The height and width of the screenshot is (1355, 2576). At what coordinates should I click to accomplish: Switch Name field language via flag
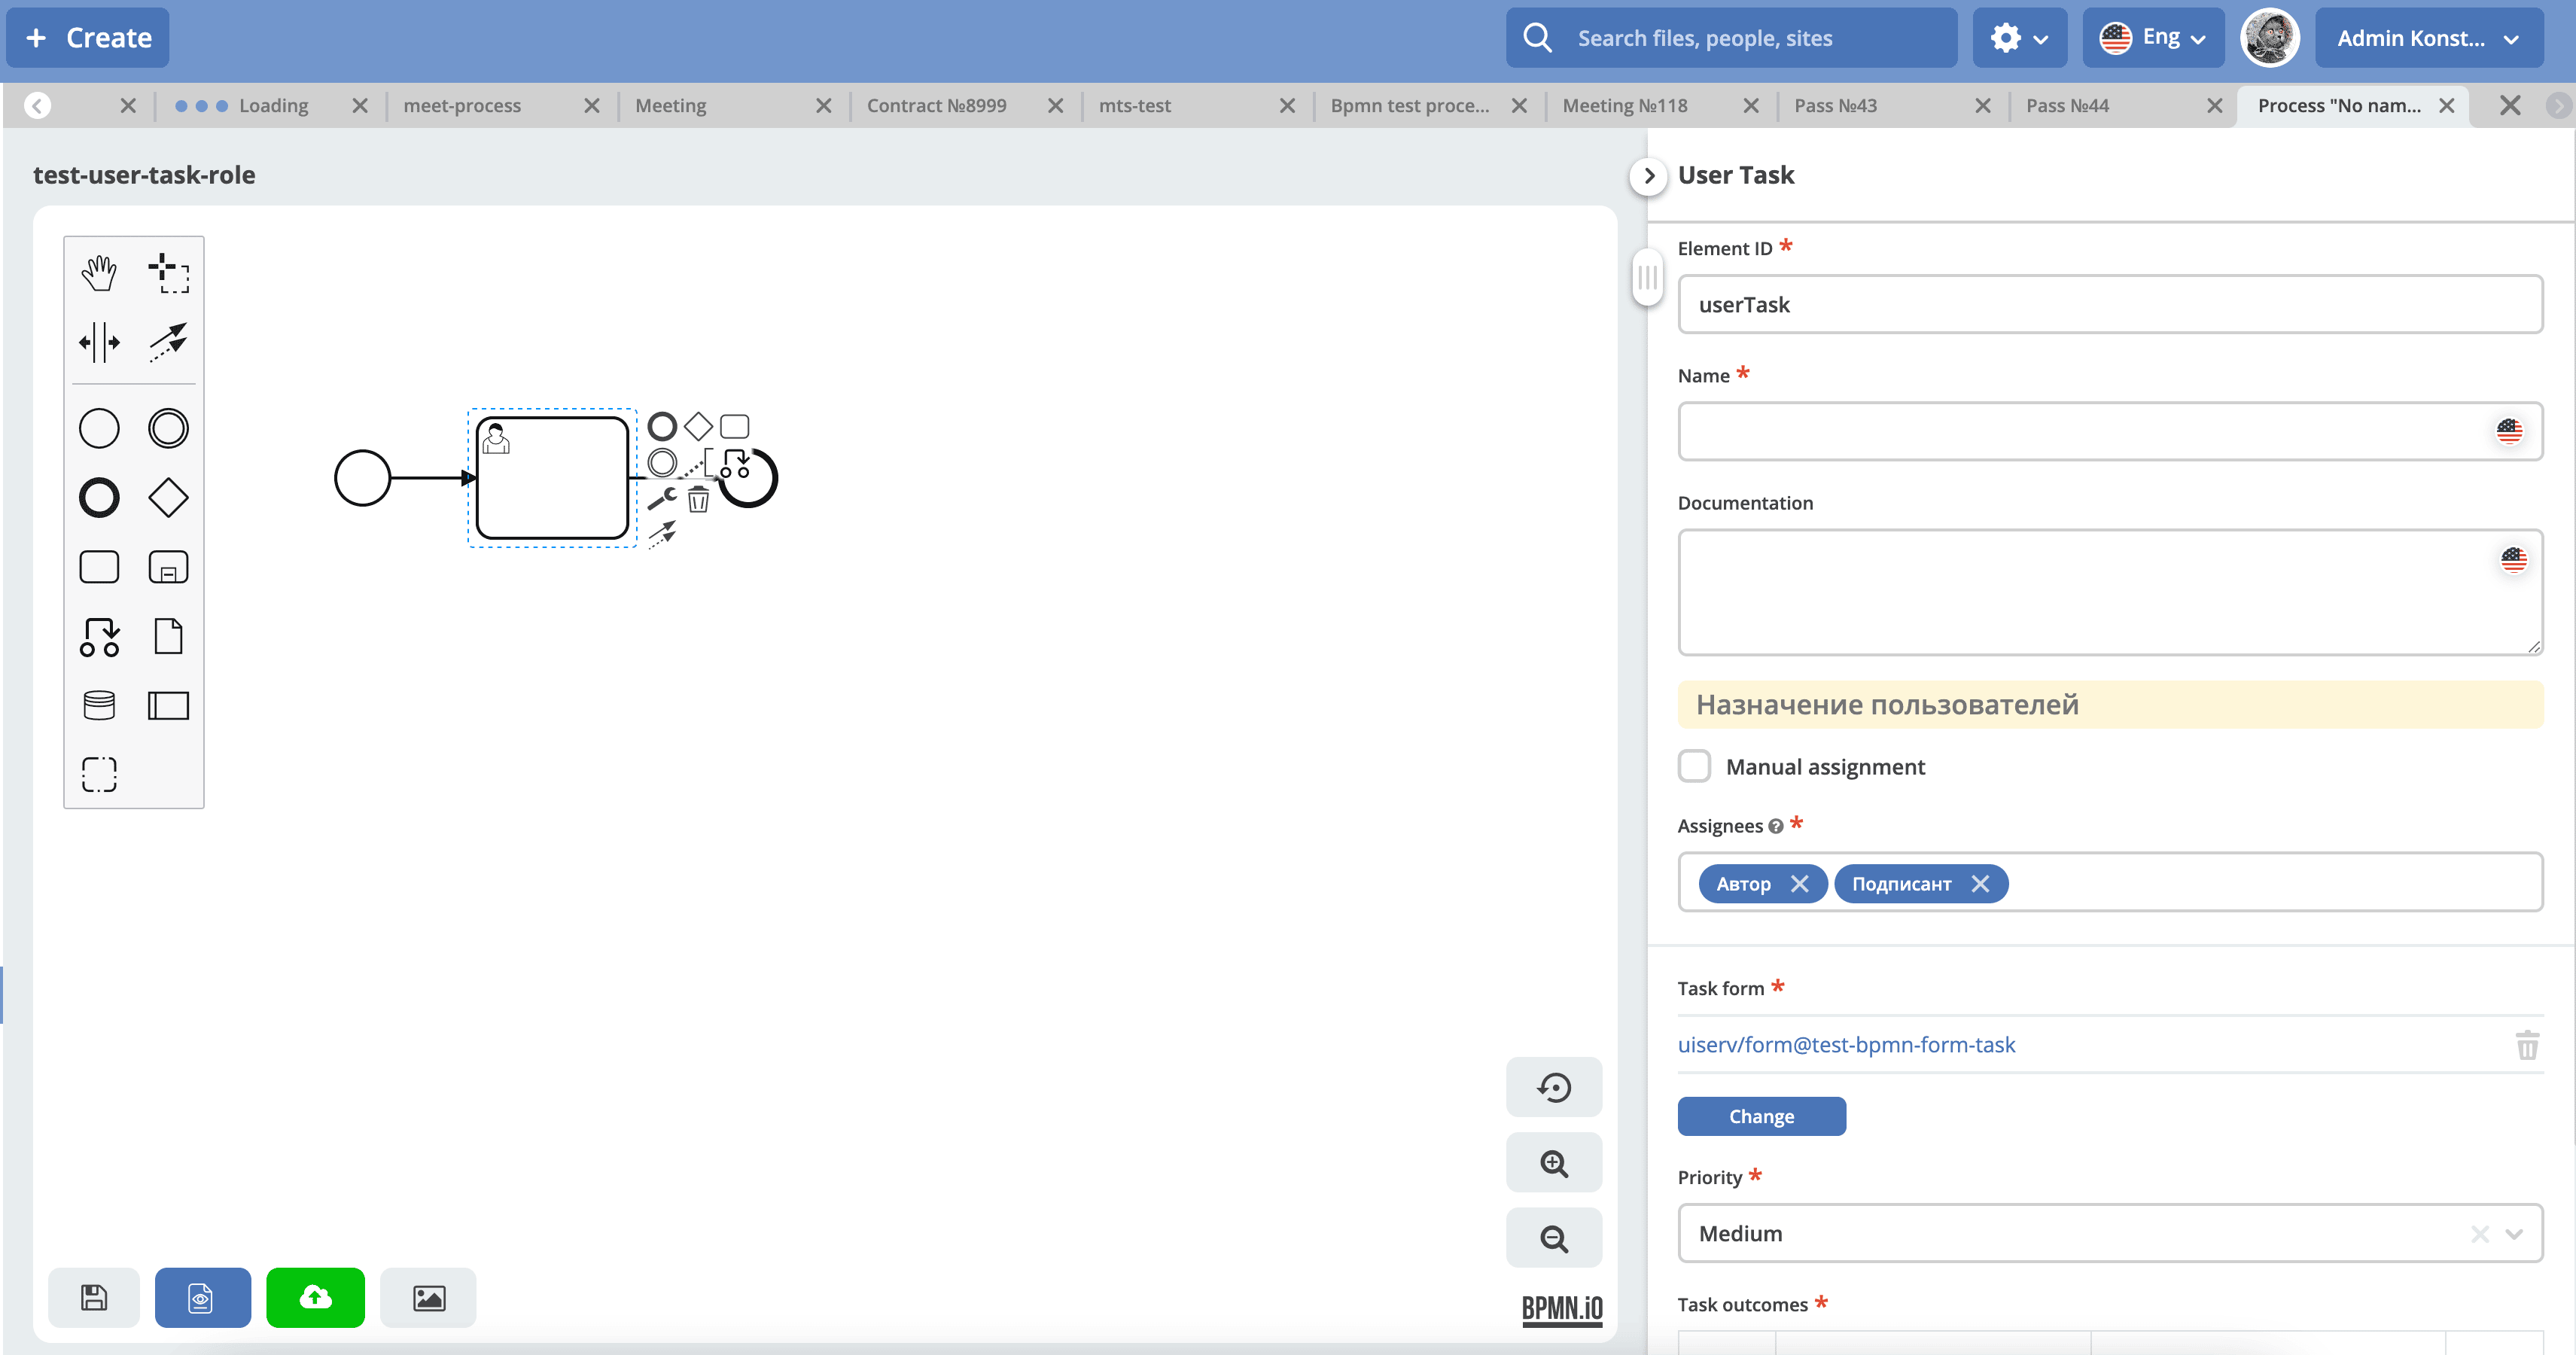2509,431
